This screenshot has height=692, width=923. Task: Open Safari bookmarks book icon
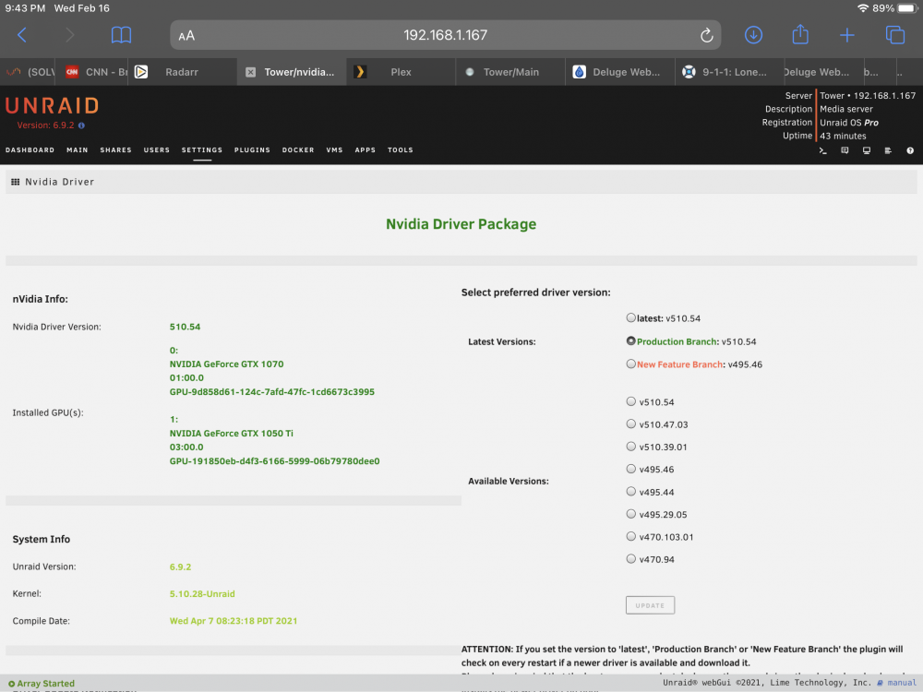pyautogui.click(x=121, y=35)
